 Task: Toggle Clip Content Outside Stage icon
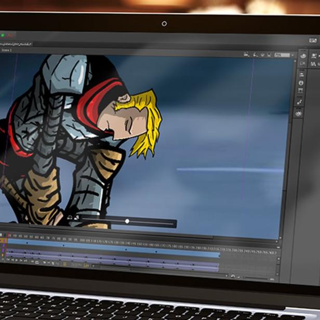[270, 55]
